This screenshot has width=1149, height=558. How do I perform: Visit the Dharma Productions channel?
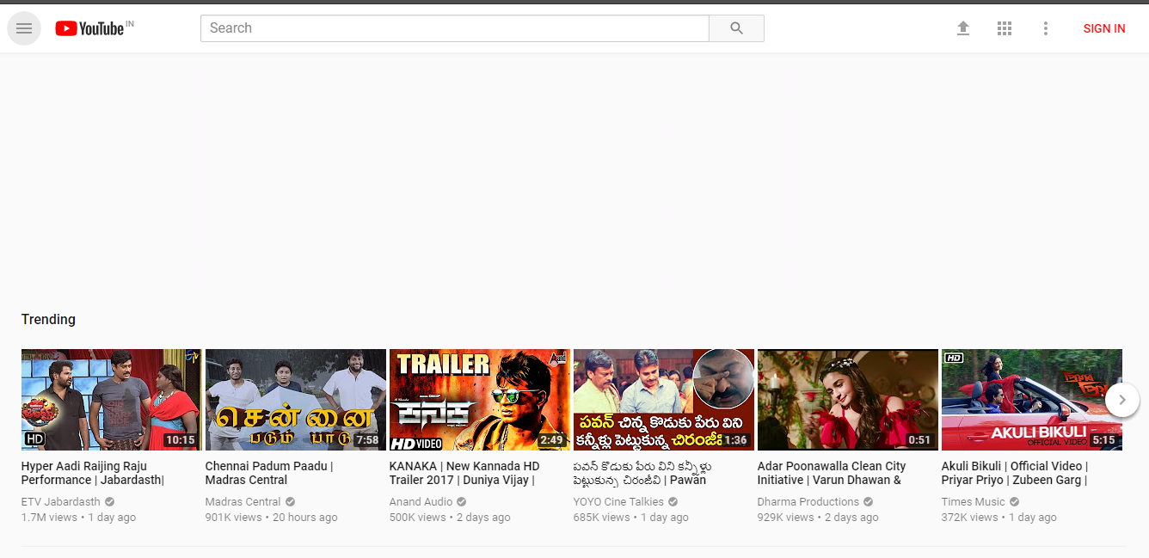pos(808,502)
